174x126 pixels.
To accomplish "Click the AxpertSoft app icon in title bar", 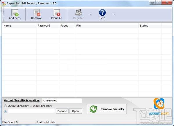I will [4, 3].
